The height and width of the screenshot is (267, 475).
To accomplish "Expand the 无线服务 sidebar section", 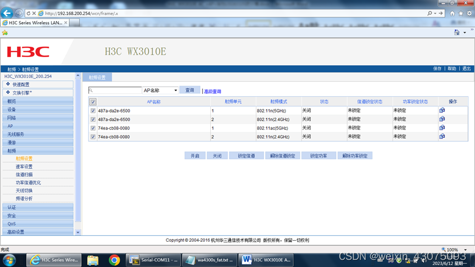I will [38, 134].
